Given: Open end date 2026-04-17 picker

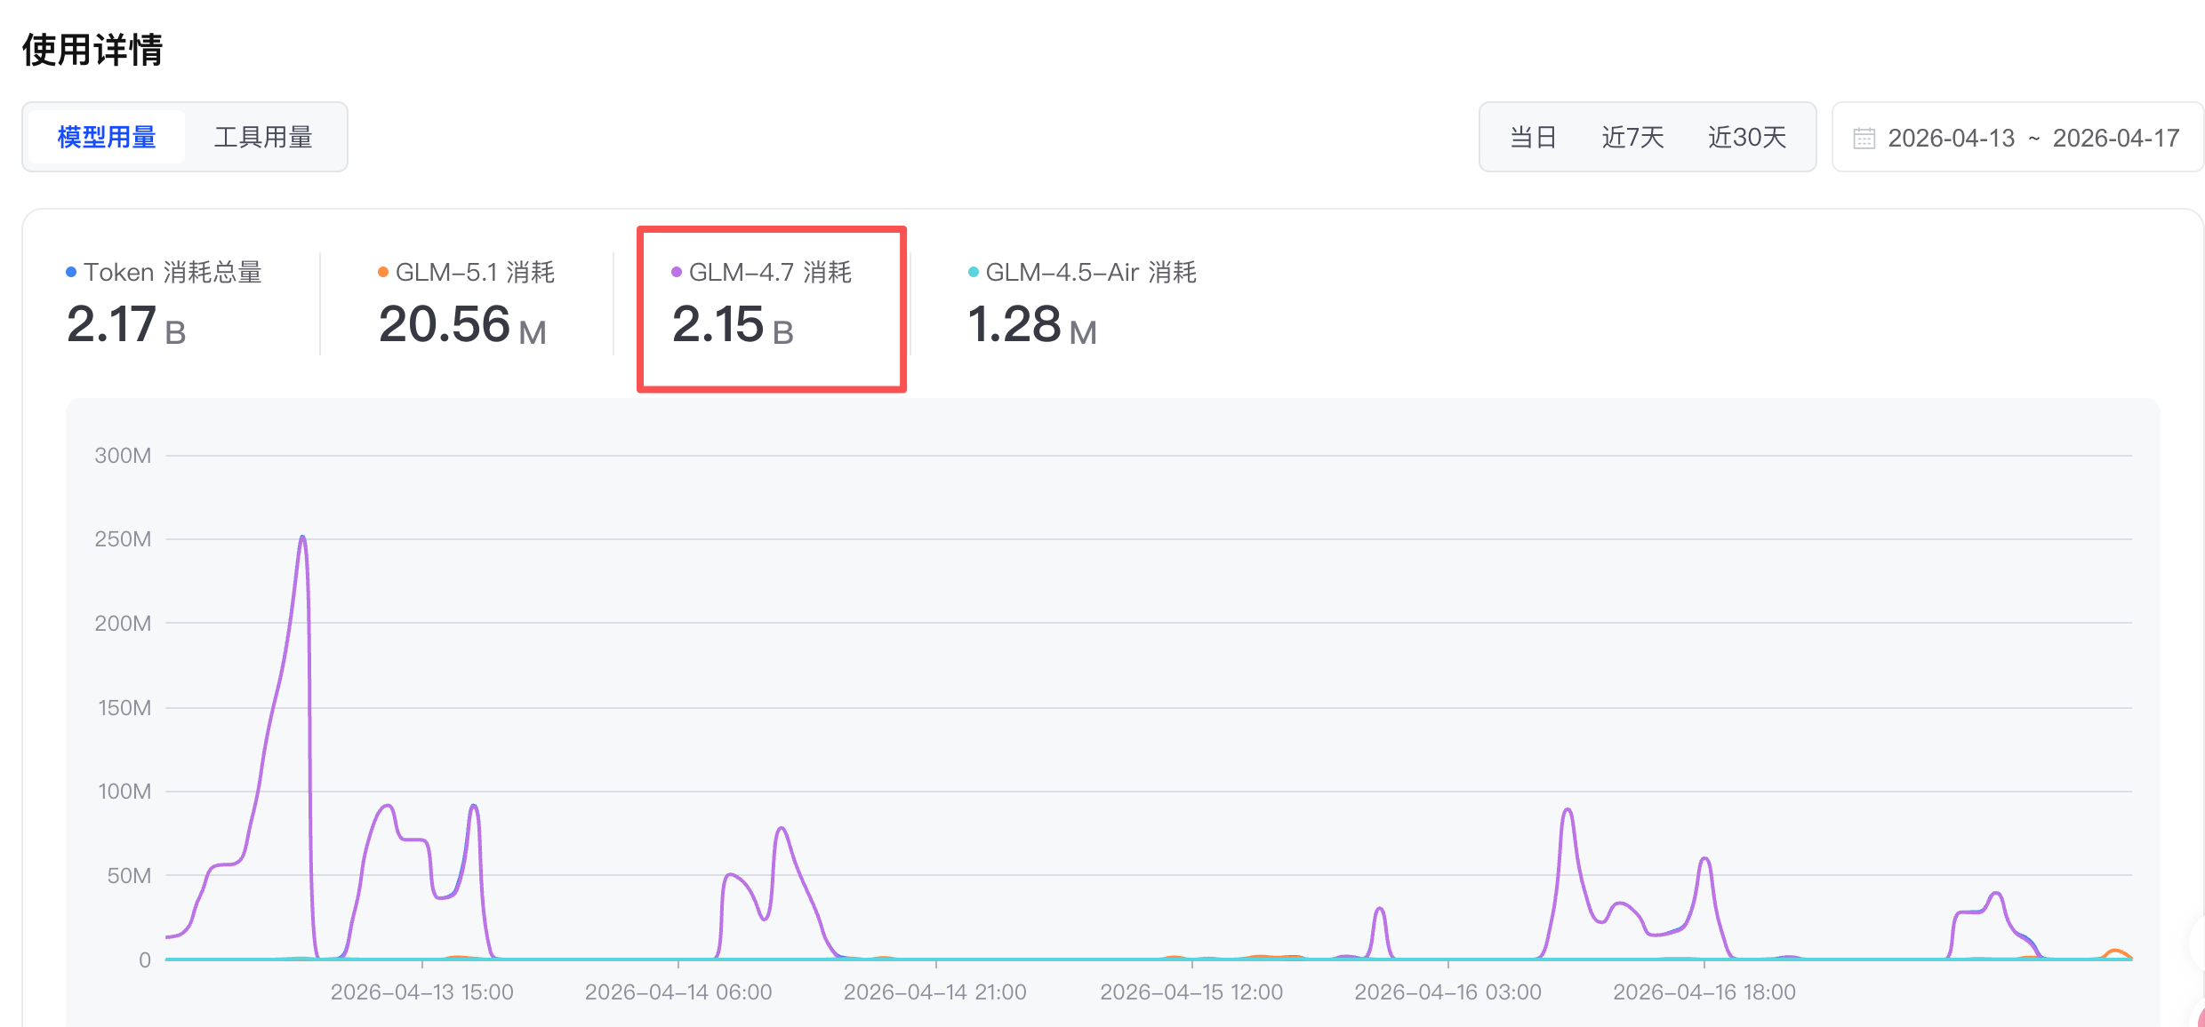Looking at the screenshot, I should (2115, 139).
